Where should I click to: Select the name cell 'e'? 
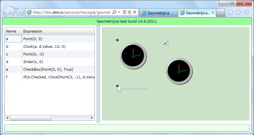[13, 69]
